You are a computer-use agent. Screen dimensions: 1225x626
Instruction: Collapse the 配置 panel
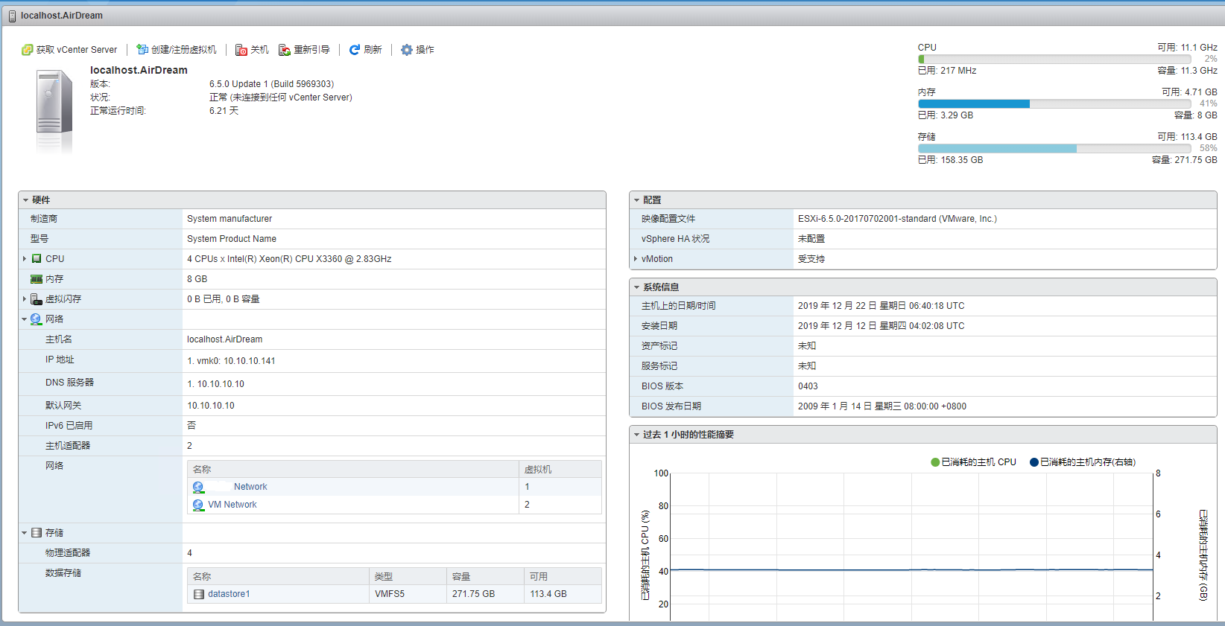[x=636, y=200]
